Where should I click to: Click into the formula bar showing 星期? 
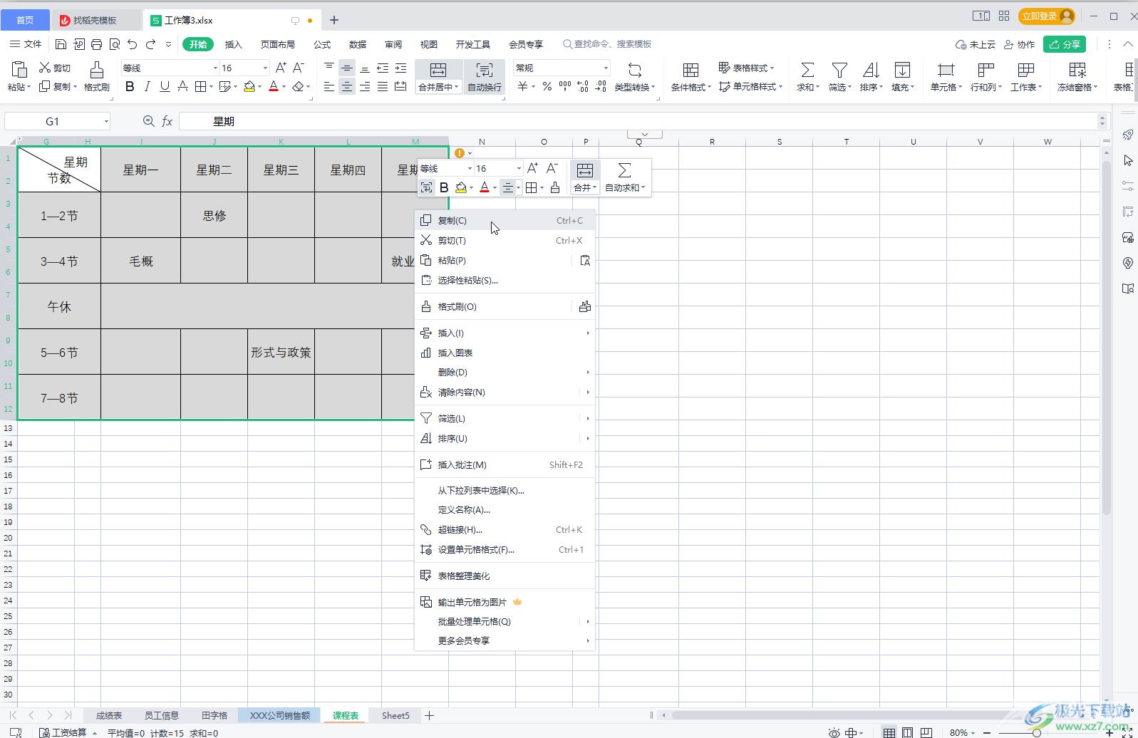(638, 121)
